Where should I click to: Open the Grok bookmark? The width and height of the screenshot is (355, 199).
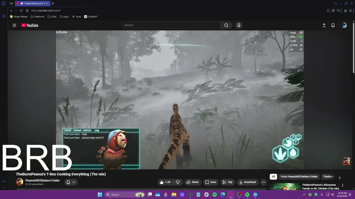point(77,17)
